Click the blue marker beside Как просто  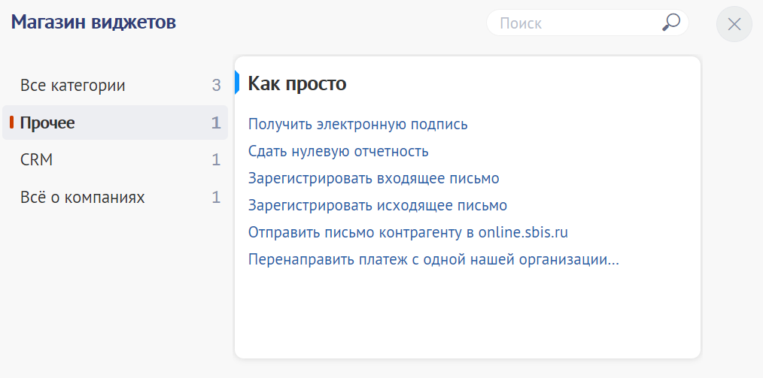pyautogui.click(x=237, y=82)
